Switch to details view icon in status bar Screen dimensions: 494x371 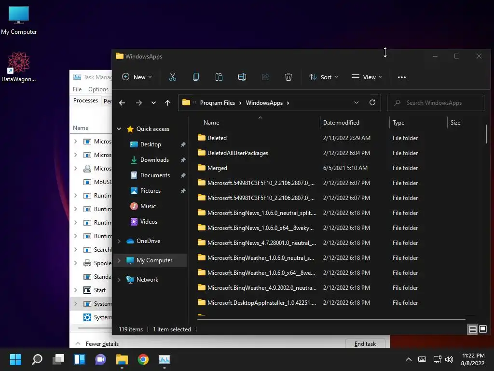pyautogui.click(x=473, y=329)
